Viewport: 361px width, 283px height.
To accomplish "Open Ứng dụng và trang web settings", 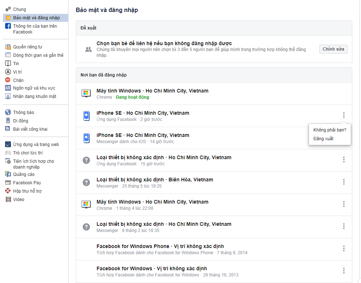I will coord(36,145).
